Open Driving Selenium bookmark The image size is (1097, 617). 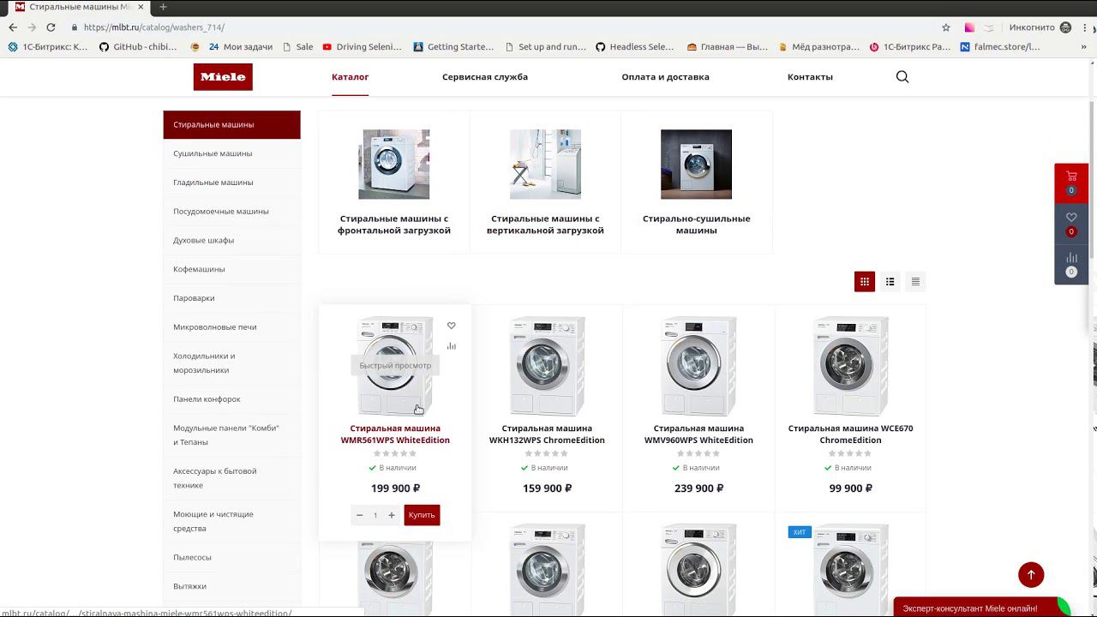tap(362, 47)
